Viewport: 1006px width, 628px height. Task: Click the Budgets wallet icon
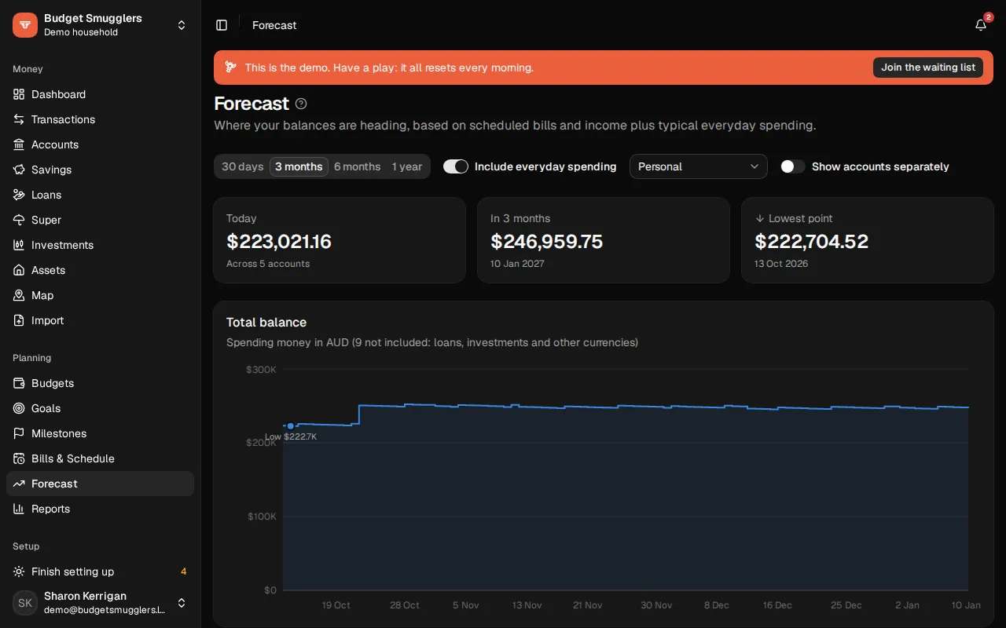[x=19, y=383]
